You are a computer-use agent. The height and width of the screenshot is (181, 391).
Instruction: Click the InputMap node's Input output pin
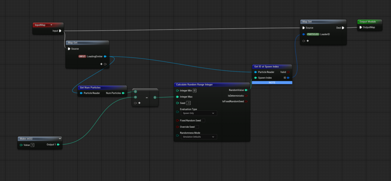tap(60, 31)
